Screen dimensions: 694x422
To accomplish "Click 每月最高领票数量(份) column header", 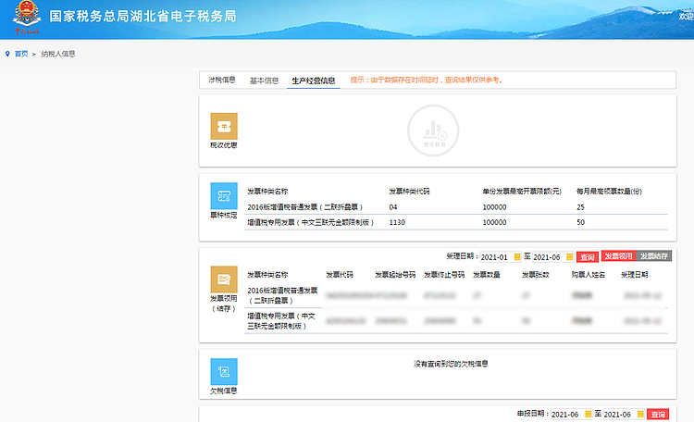I will (x=609, y=192).
